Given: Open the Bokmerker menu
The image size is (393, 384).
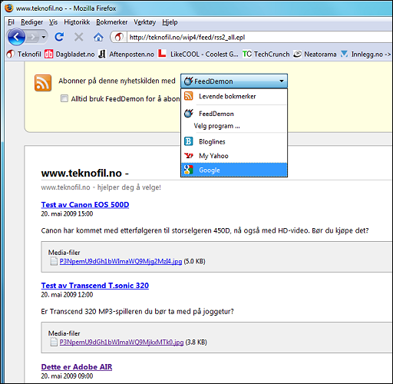Looking at the screenshot, I should click(111, 22).
